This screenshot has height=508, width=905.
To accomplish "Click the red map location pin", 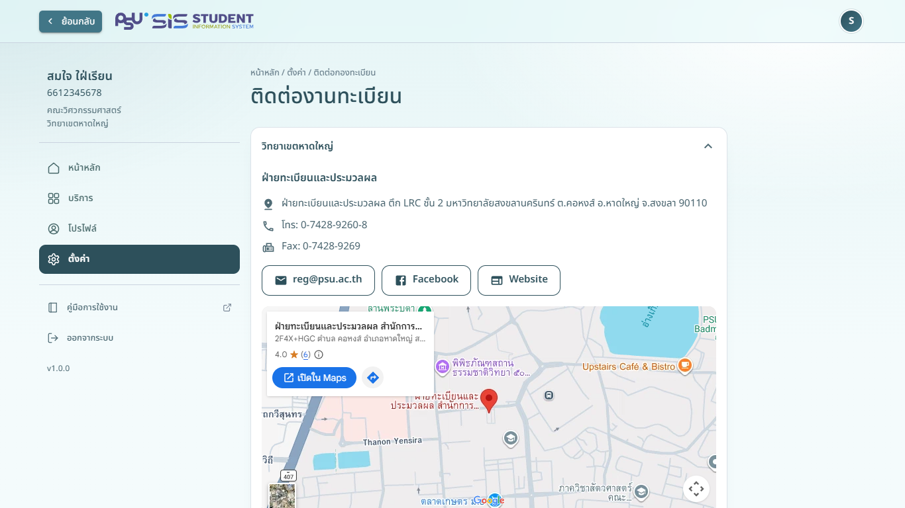I will tap(489, 401).
